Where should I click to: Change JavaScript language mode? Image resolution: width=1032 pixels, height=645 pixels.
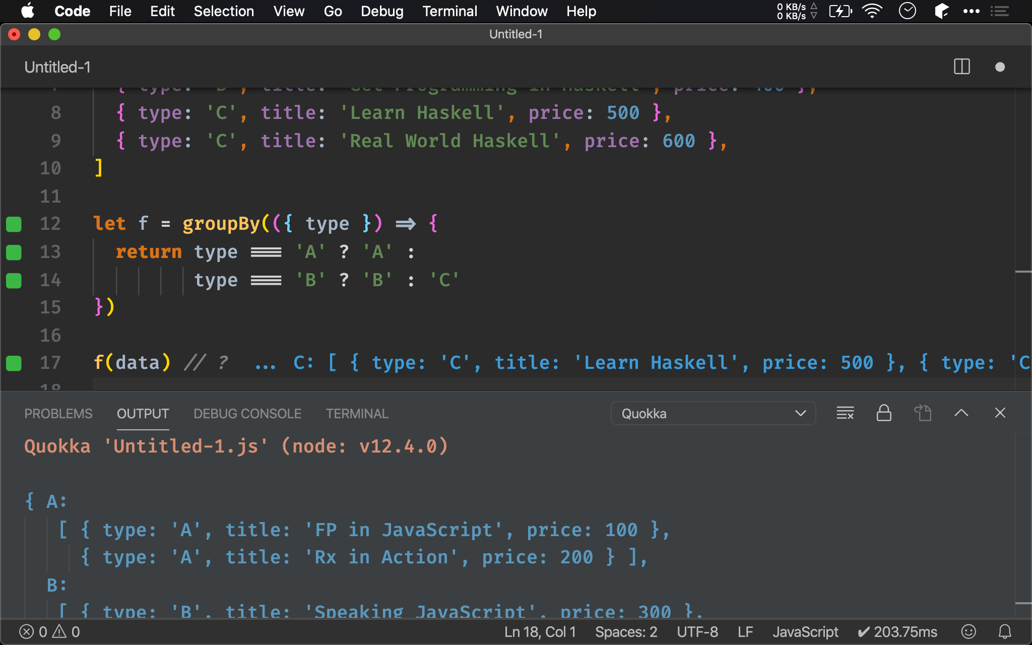coord(805,632)
